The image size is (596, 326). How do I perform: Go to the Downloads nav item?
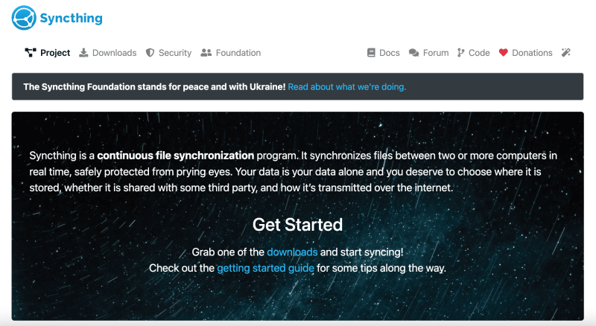tap(115, 53)
